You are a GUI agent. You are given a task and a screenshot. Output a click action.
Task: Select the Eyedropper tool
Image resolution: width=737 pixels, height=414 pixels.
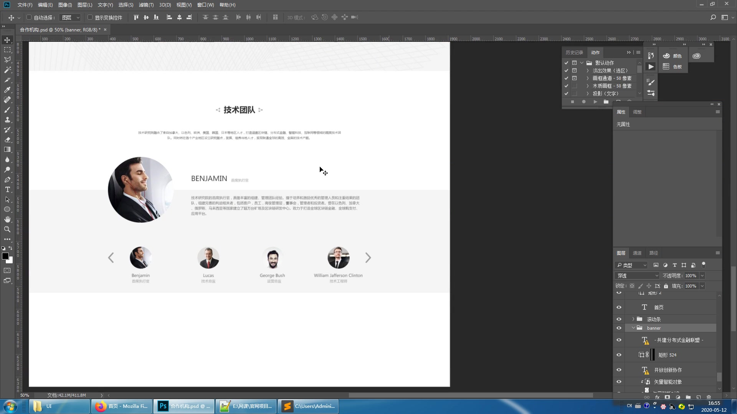[x=8, y=89]
